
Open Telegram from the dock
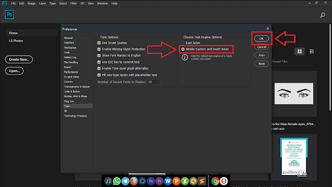pyautogui.click(x=125, y=181)
